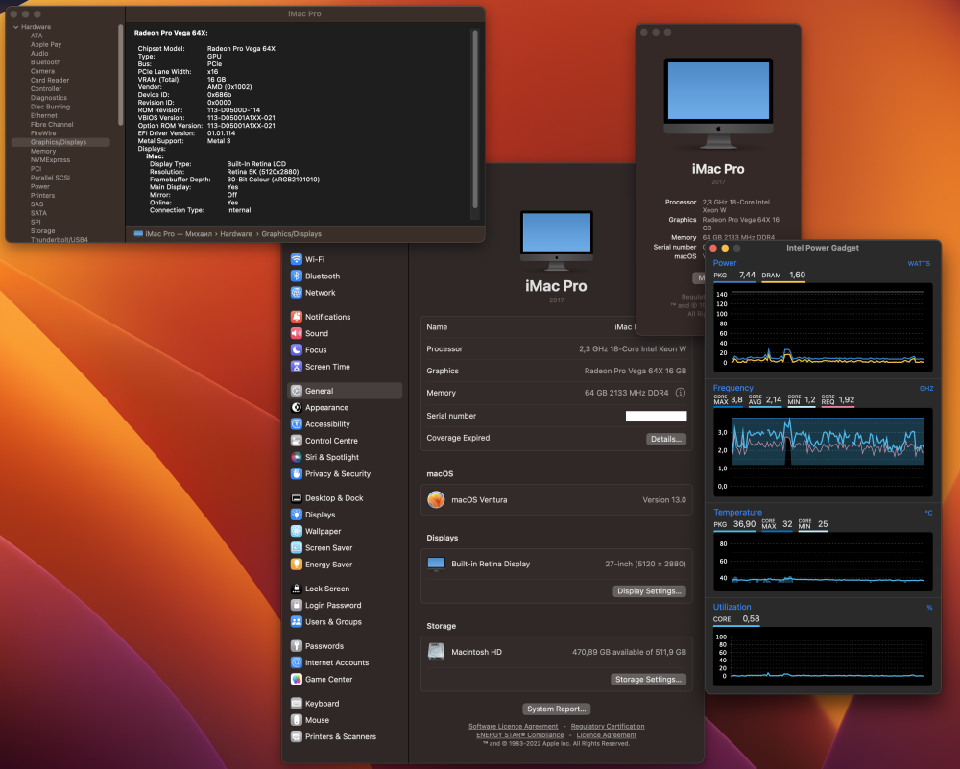Minimize the Intel Power Gadget window
The image size is (960, 769).
point(725,248)
